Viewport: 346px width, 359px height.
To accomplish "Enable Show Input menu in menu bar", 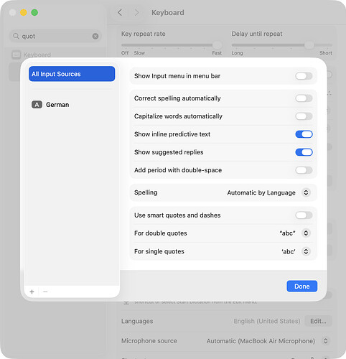I will tap(304, 76).
